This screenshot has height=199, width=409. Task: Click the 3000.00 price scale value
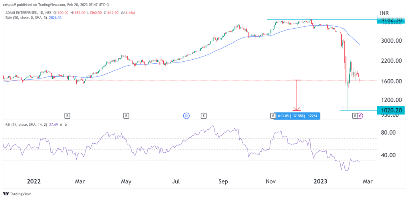[x=391, y=41]
